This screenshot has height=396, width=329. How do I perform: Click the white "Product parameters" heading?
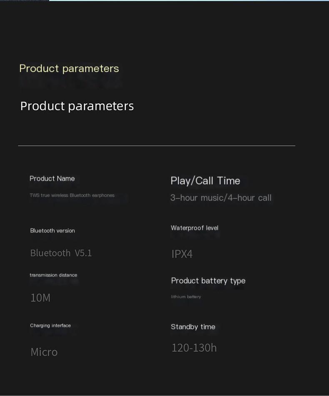tap(77, 106)
